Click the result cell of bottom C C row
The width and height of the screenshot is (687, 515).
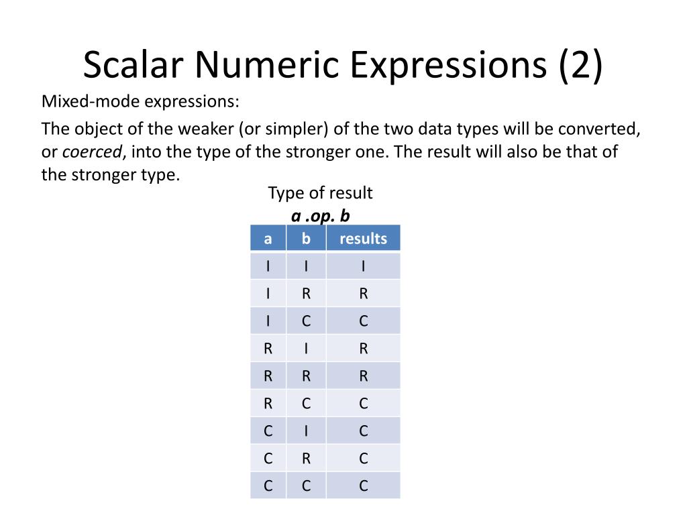(x=363, y=485)
